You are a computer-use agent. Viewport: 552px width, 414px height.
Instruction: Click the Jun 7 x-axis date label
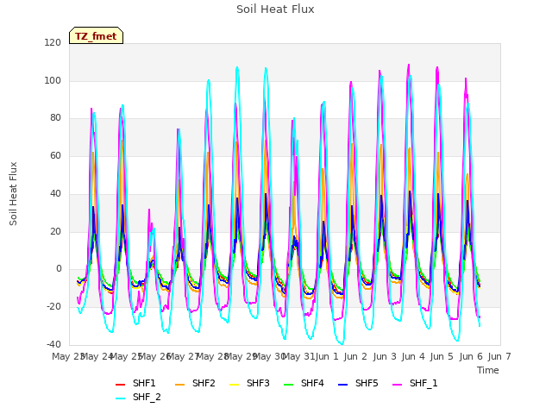pyautogui.click(x=499, y=356)
